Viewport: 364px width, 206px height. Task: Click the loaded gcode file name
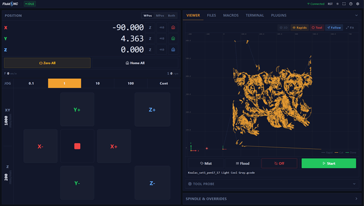pyautogui.click(x=221, y=173)
